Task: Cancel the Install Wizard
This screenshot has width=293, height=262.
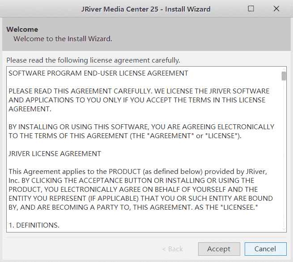Action: tap(266, 249)
